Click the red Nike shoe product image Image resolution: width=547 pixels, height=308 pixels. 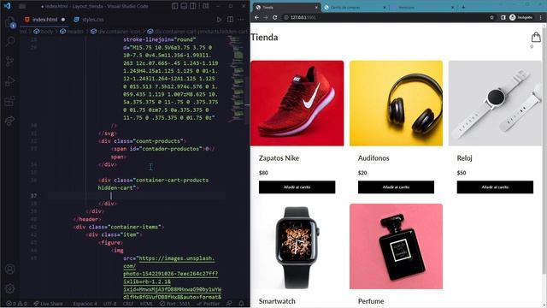coord(297,103)
